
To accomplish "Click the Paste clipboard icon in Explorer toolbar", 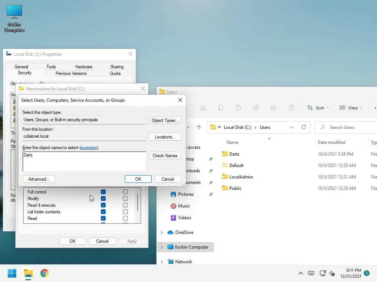I will 238,108.
